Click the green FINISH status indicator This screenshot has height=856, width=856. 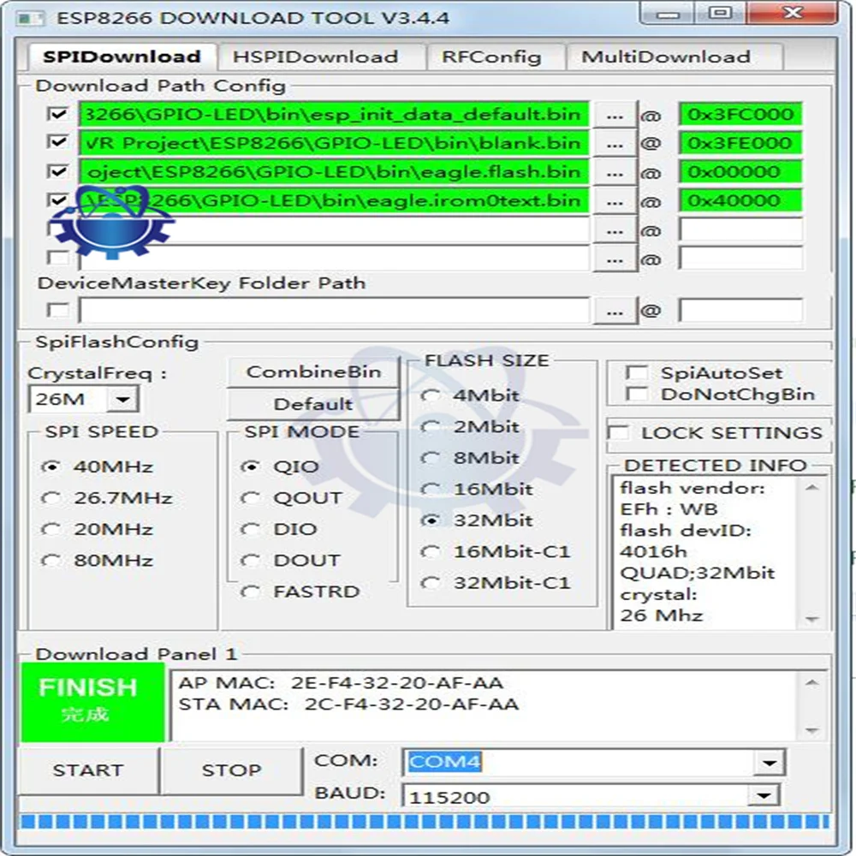(92, 702)
